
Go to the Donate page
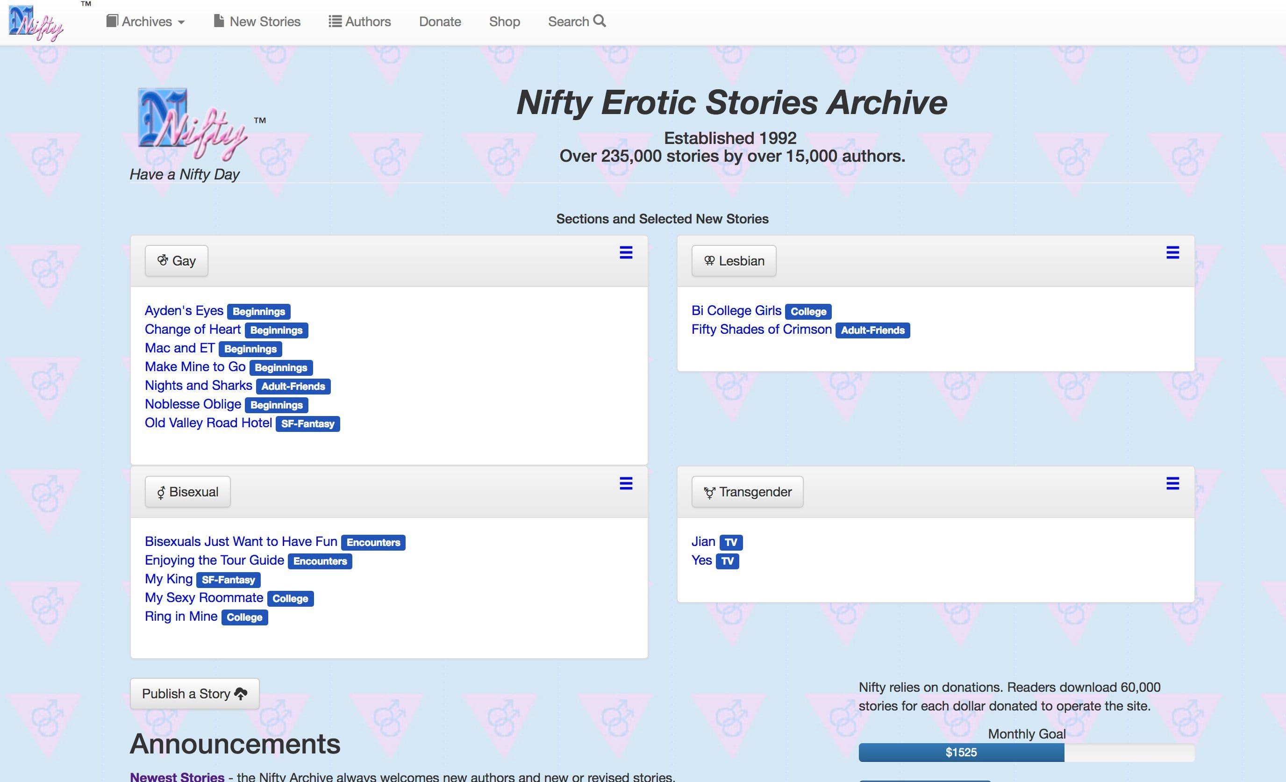440,22
